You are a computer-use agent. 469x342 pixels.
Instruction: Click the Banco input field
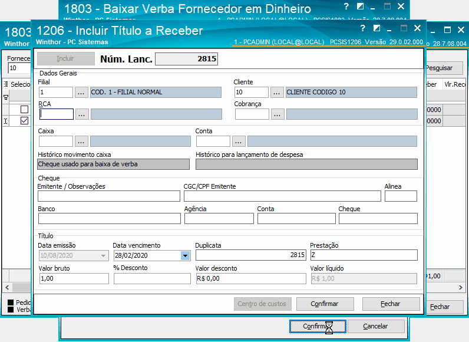point(110,218)
